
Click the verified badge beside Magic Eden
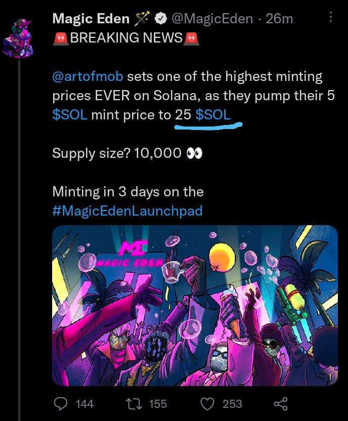[x=161, y=19]
